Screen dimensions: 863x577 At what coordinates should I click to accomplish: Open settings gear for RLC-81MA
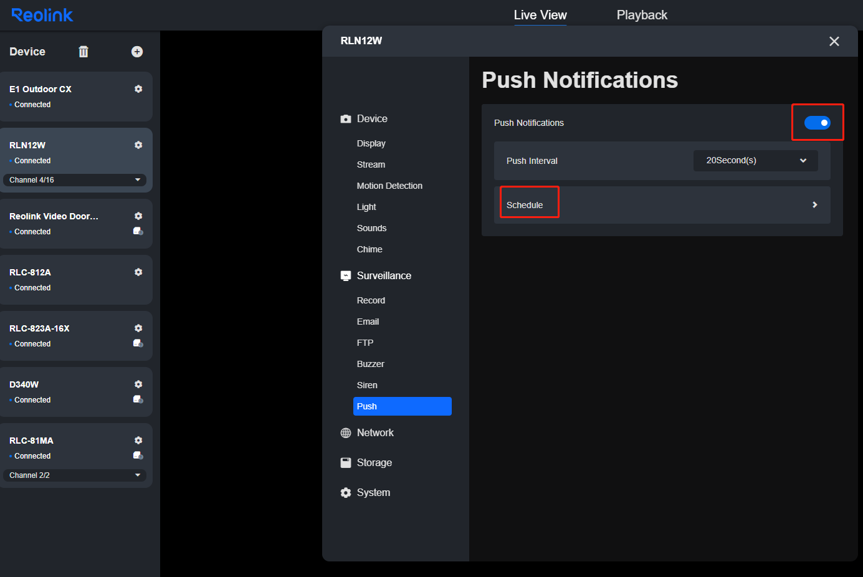[138, 441]
